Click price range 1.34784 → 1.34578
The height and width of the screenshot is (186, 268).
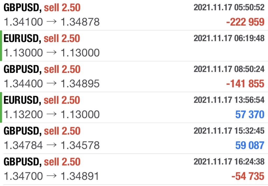point(52,145)
